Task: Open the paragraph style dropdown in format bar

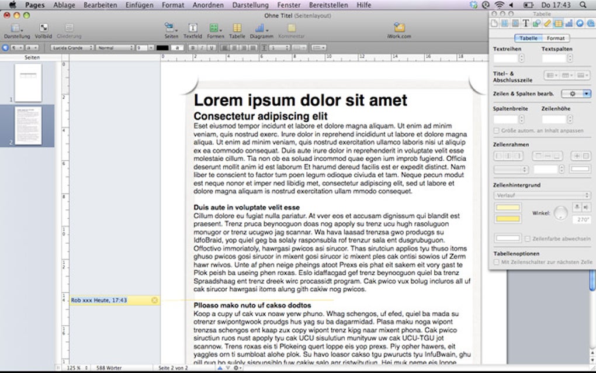Action: click(x=17, y=48)
